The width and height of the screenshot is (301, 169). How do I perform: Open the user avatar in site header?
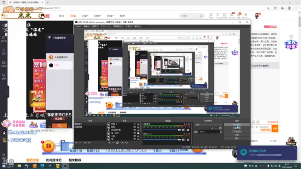point(257,16)
